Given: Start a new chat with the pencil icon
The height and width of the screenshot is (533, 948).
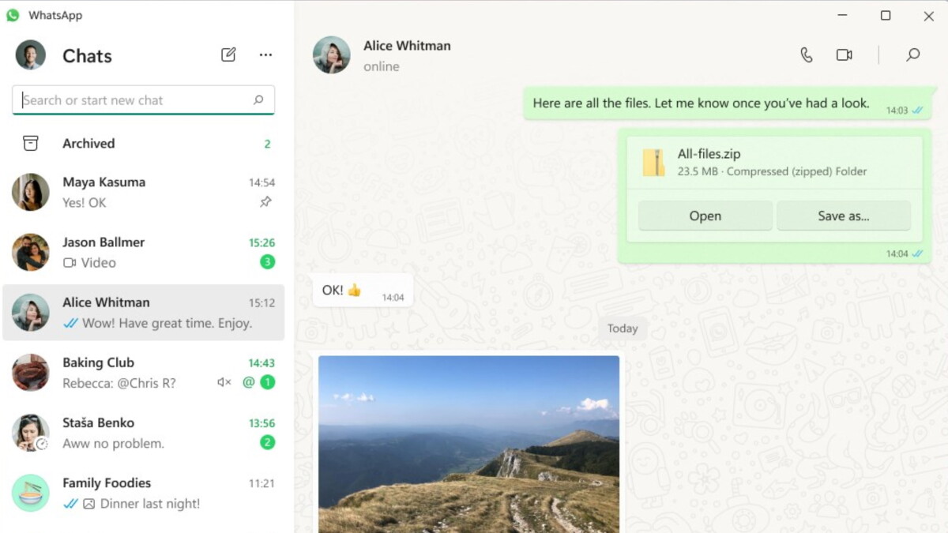Looking at the screenshot, I should point(228,54).
